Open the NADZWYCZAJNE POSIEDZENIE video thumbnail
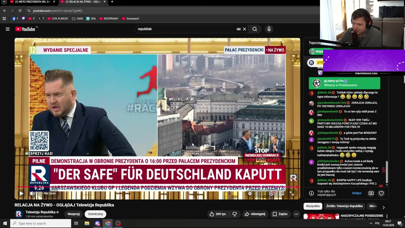 (x=321, y=216)
